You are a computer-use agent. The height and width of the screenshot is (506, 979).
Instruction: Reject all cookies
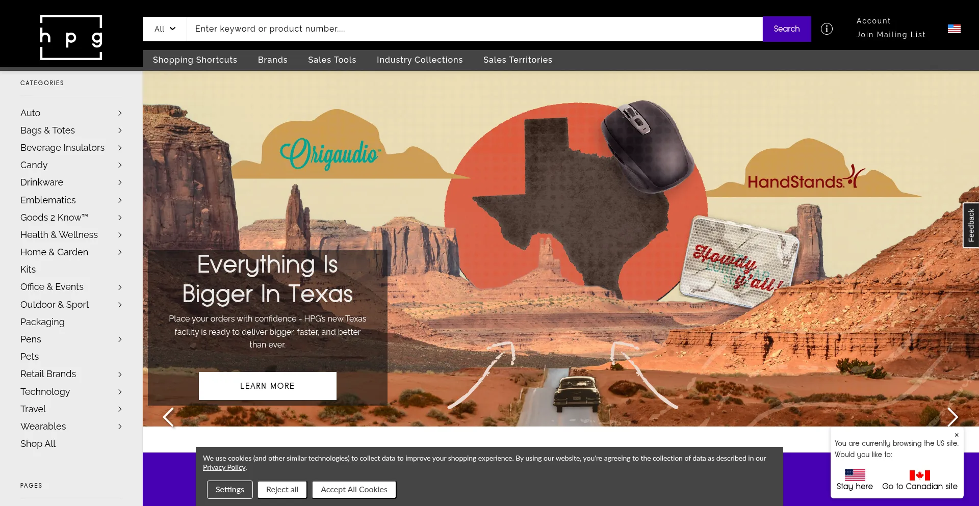pyautogui.click(x=282, y=490)
